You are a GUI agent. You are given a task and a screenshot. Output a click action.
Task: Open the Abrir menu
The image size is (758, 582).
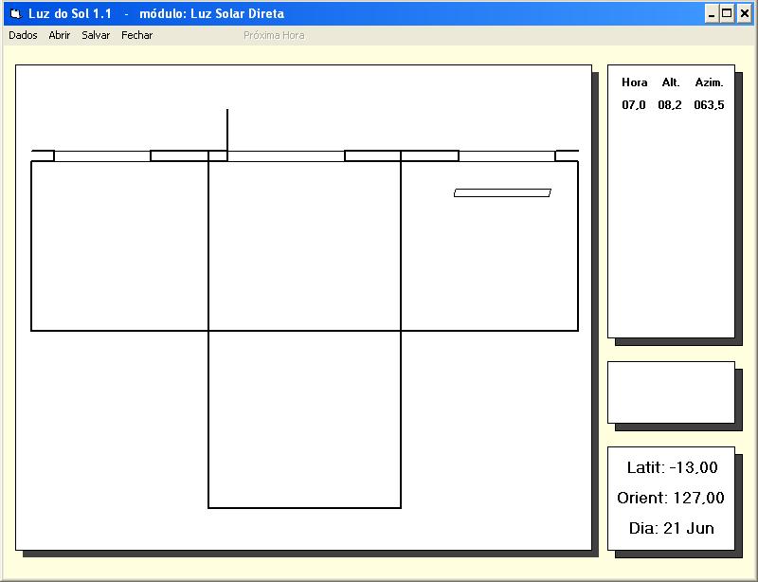60,35
